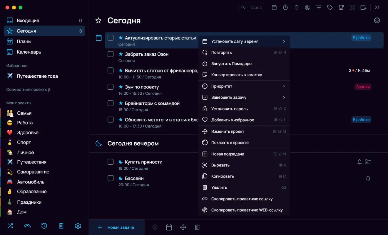Click the brain icon near the page title
The image size is (388, 235).
coord(377,20)
